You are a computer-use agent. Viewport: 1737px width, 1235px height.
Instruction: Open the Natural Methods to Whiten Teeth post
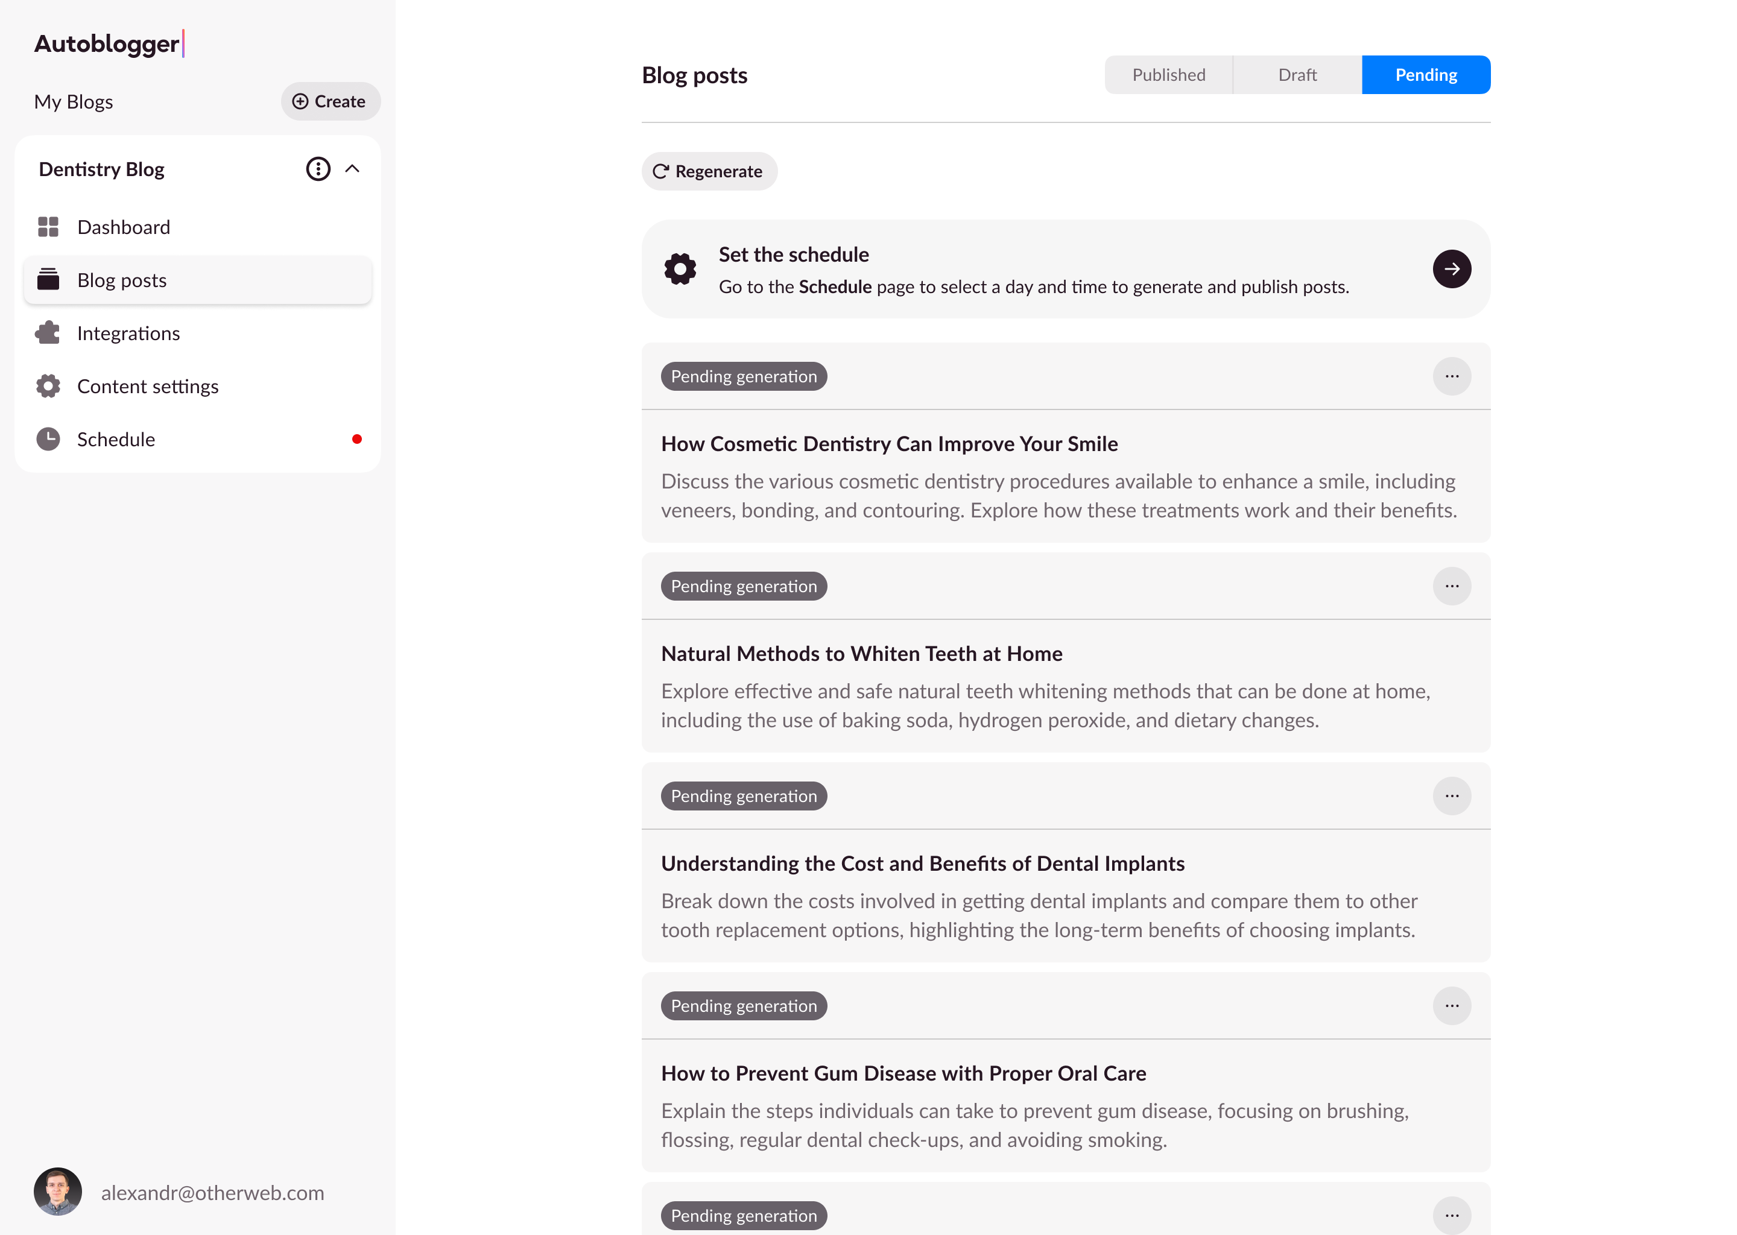coord(861,654)
